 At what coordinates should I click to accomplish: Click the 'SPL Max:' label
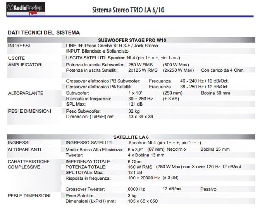point(76,104)
